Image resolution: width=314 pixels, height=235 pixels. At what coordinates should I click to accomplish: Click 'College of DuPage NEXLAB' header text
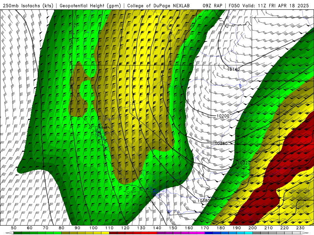click(x=159, y=5)
